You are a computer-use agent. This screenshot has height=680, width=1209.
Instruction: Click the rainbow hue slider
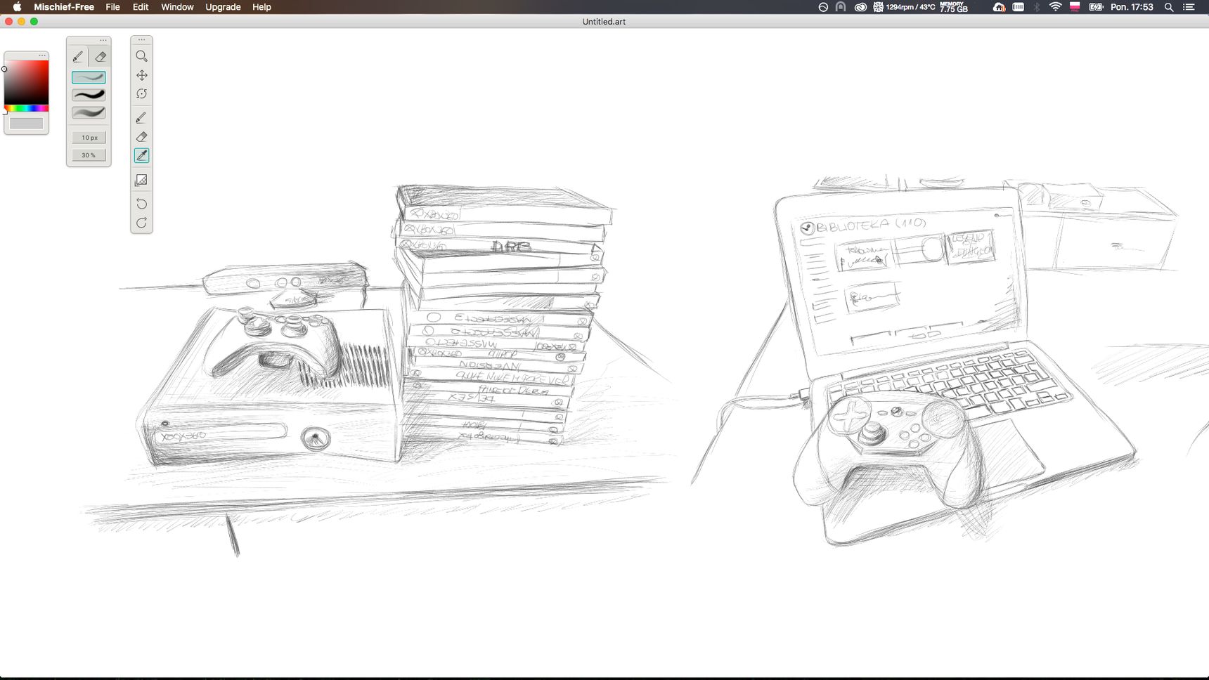point(27,108)
